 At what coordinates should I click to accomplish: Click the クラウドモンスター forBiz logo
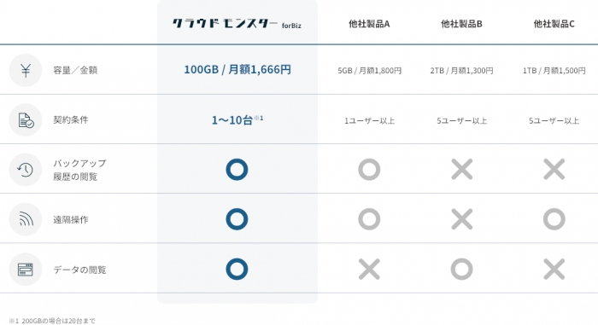tap(237, 24)
